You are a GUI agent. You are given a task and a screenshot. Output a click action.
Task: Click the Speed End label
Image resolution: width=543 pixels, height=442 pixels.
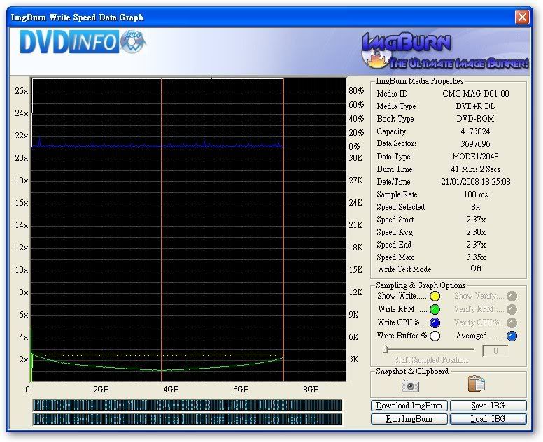click(x=394, y=245)
